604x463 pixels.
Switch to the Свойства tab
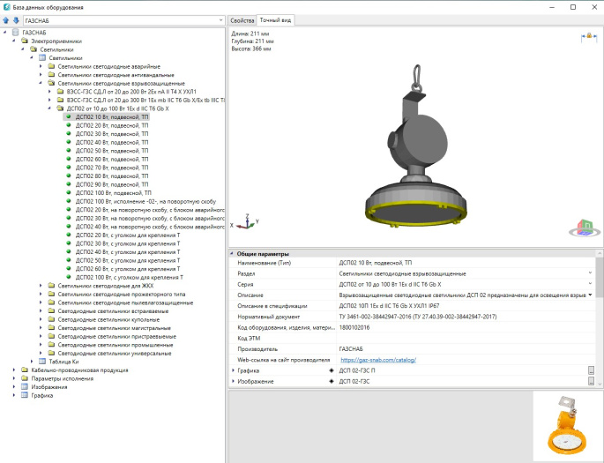pyautogui.click(x=242, y=19)
